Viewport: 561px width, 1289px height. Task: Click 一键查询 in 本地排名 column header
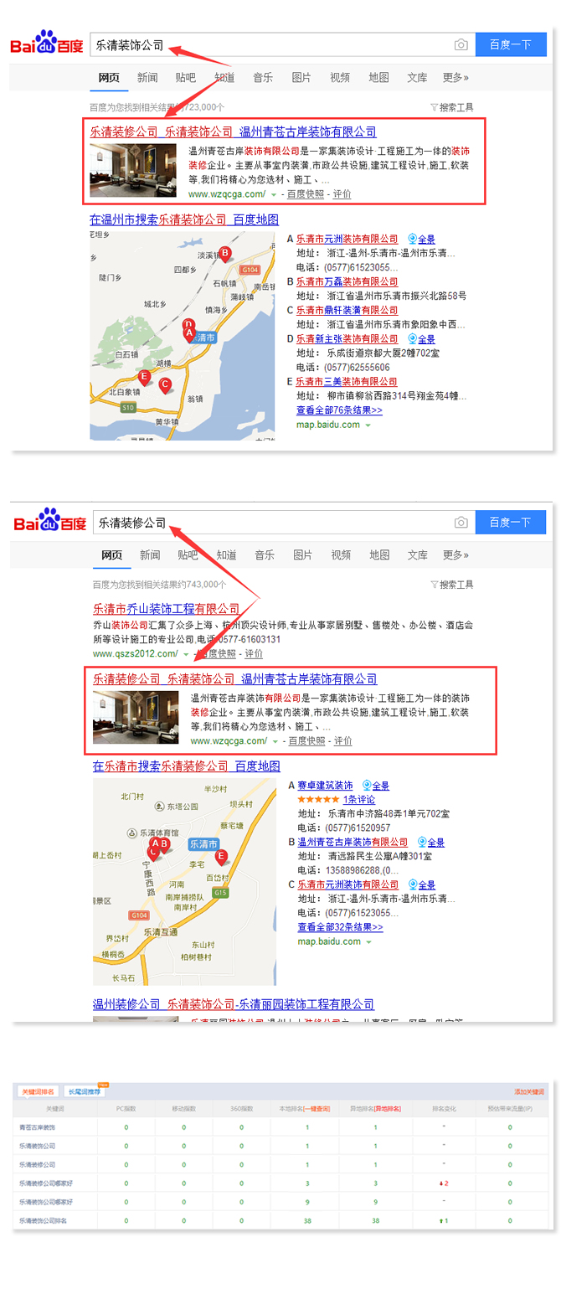[x=317, y=1108]
